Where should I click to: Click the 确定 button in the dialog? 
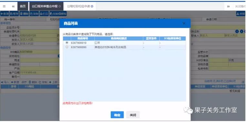coord(117,115)
